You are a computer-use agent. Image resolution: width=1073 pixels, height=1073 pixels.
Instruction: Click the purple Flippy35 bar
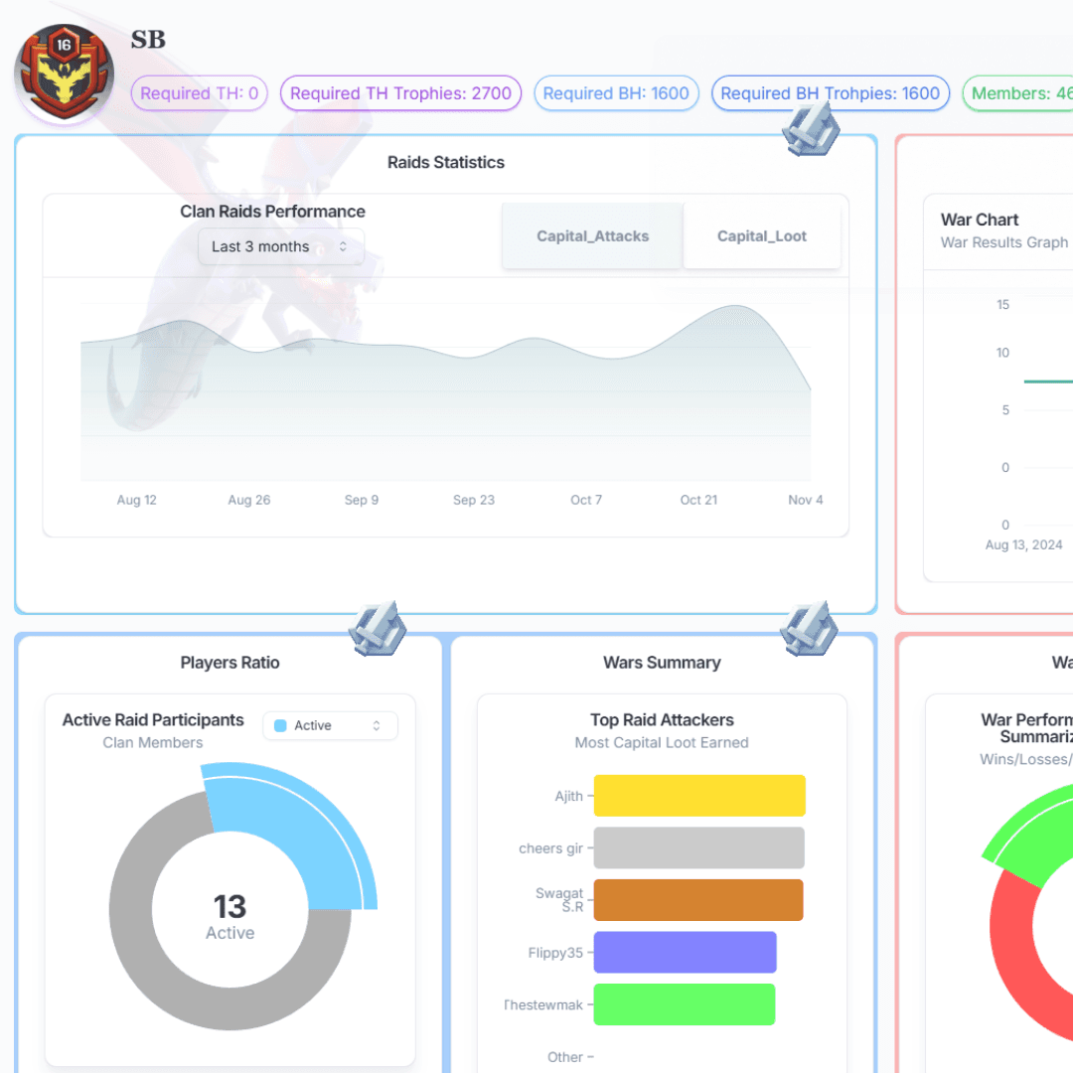pyautogui.click(x=685, y=952)
